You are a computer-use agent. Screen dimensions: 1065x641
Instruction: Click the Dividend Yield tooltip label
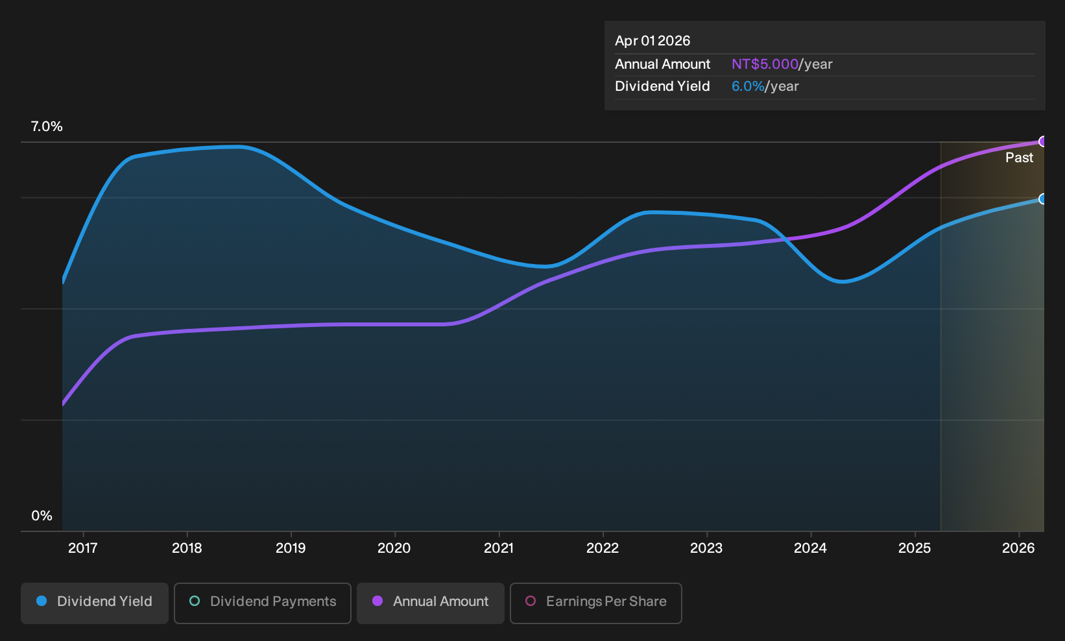click(x=662, y=86)
